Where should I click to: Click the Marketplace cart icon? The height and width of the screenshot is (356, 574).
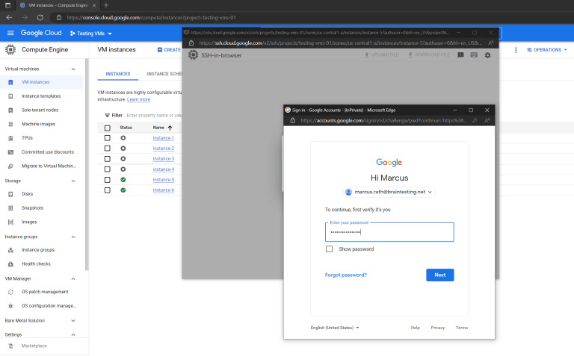(x=10, y=346)
